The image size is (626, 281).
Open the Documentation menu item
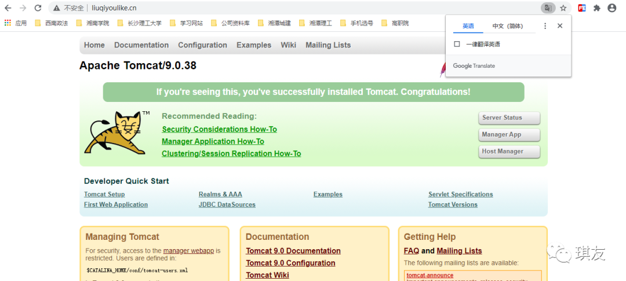point(141,45)
